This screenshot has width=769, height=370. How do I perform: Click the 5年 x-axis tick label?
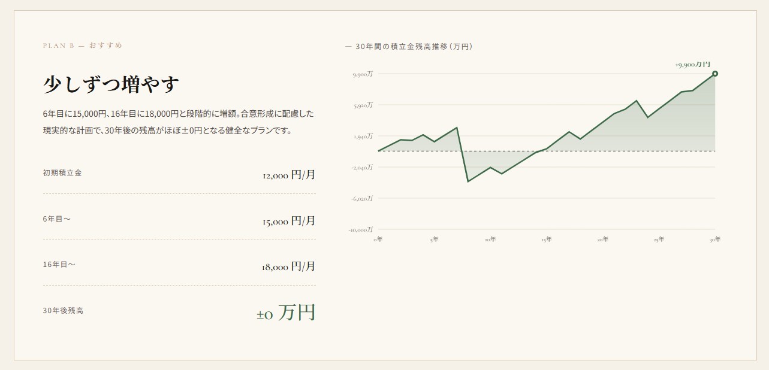click(x=434, y=239)
